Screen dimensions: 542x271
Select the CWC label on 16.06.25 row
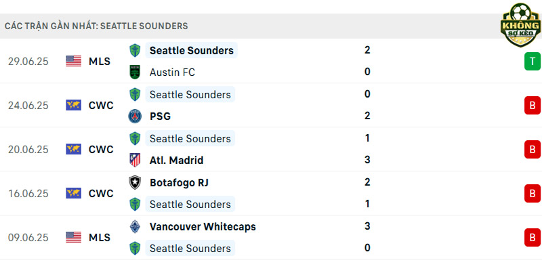(101, 194)
